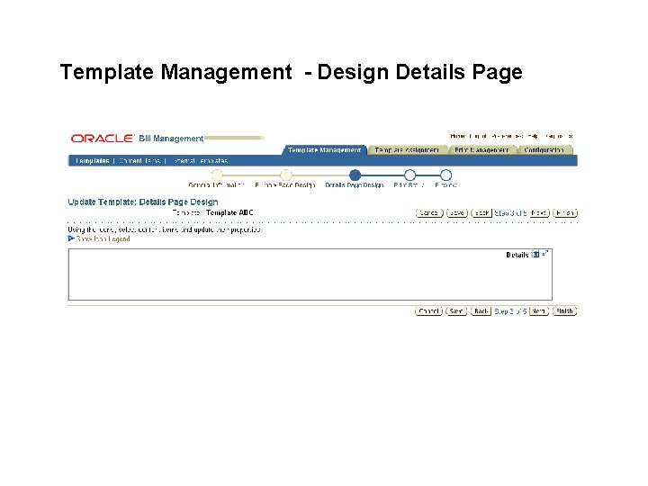Viewport: 648px width, 486px height.
Task: Click Finish below the Details box
Action: tap(564, 311)
